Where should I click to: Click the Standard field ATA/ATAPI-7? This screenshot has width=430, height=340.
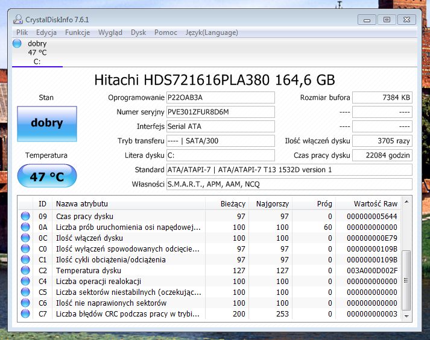(289, 170)
